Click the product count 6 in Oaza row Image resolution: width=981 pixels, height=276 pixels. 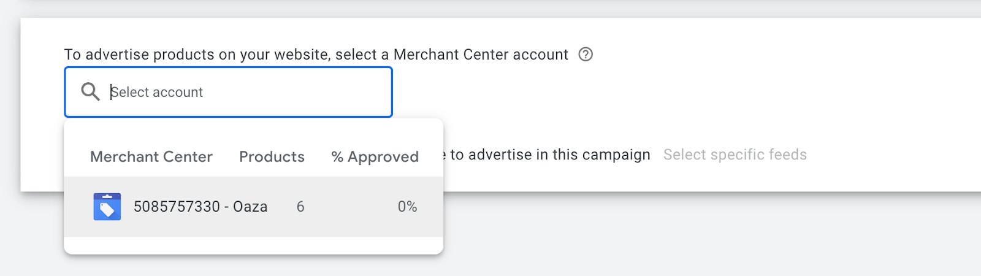300,207
